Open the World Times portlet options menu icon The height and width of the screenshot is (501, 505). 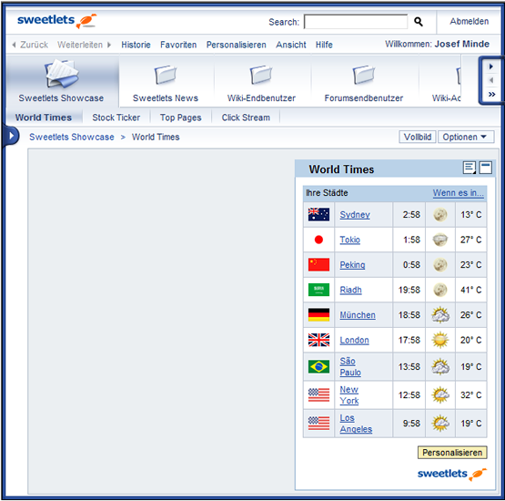[470, 168]
